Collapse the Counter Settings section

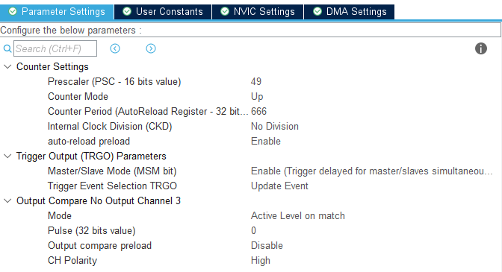click(7, 67)
